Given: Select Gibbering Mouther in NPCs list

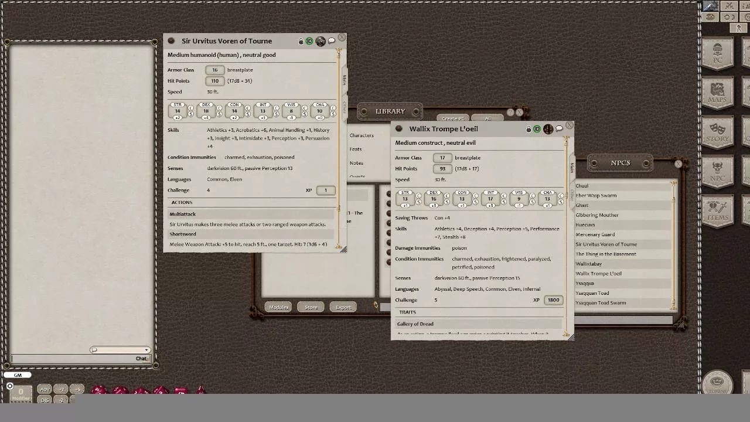Looking at the screenshot, I should pyautogui.click(x=623, y=215).
